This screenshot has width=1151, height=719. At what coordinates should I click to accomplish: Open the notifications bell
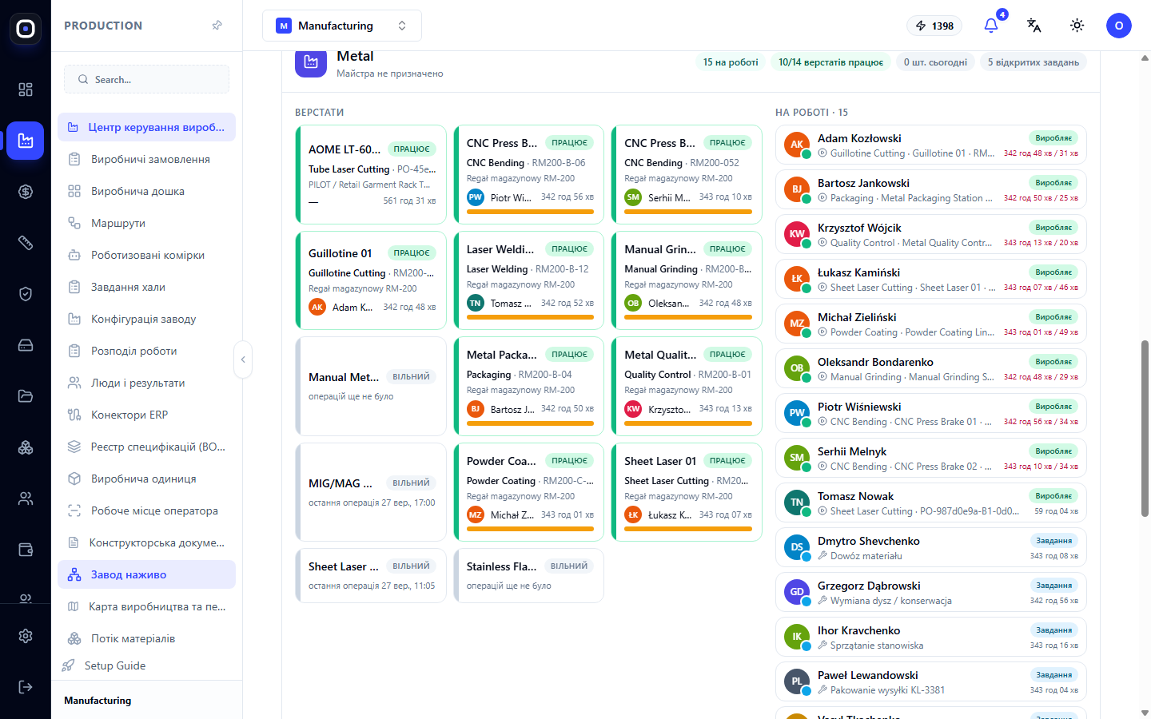(991, 26)
